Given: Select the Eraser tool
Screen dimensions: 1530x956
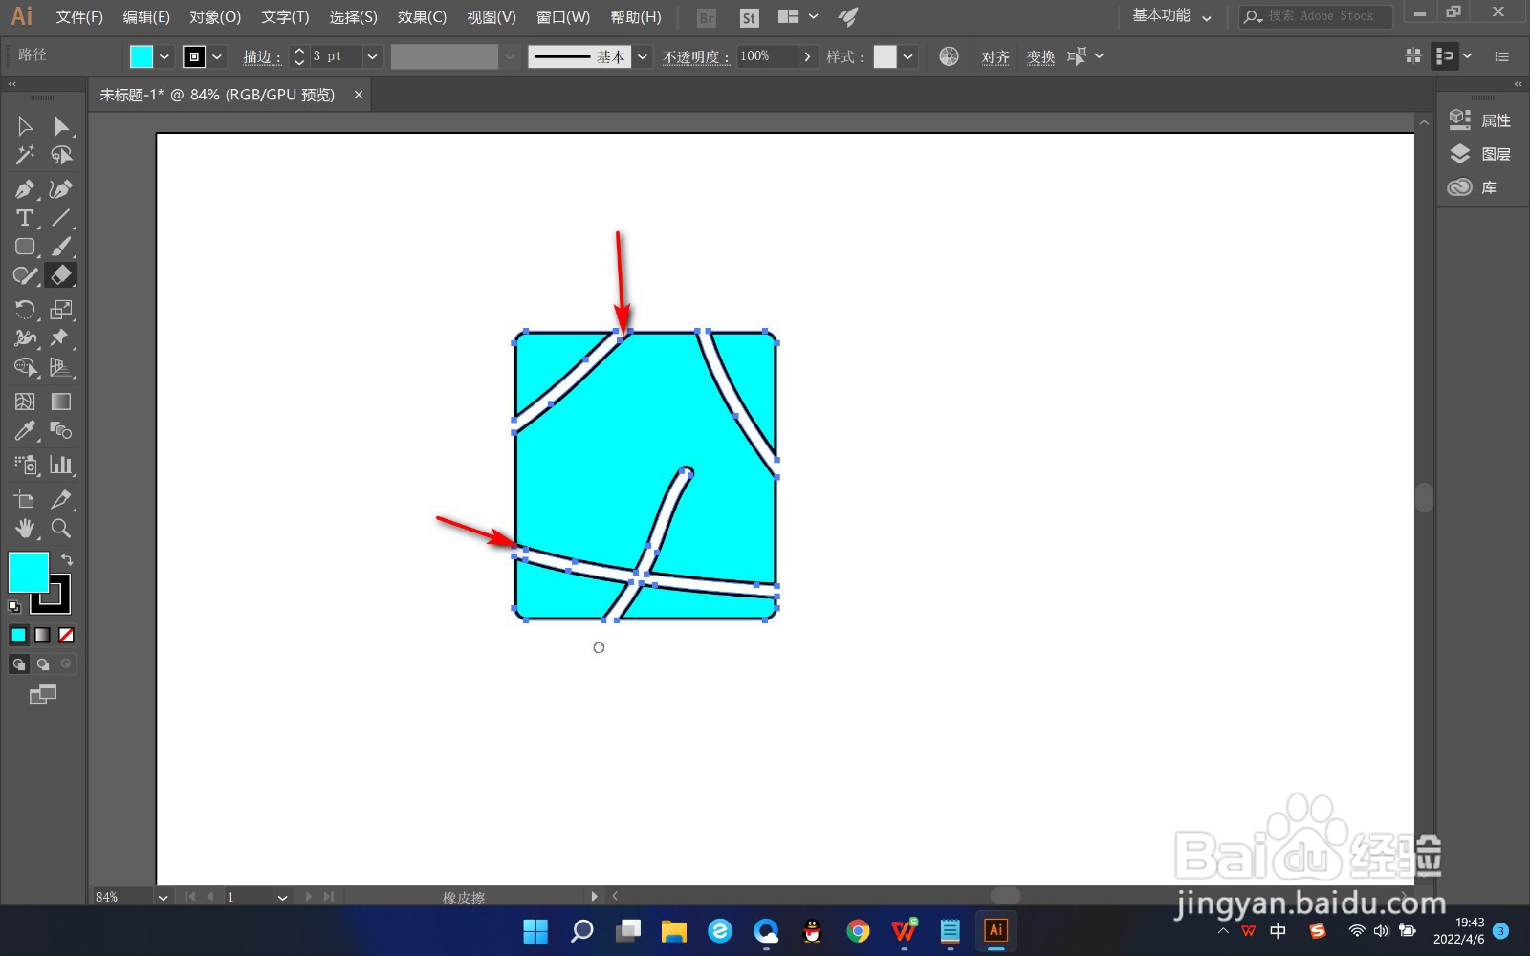Looking at the screenshot, I should [61, 275].
